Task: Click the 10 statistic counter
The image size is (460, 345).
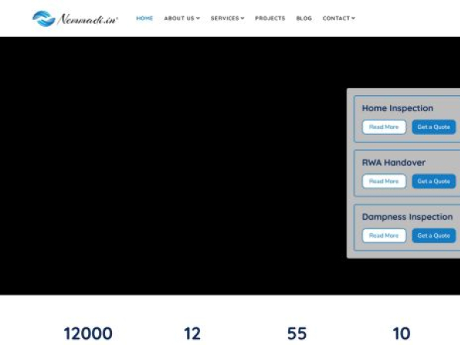Action: pos(401,333)
